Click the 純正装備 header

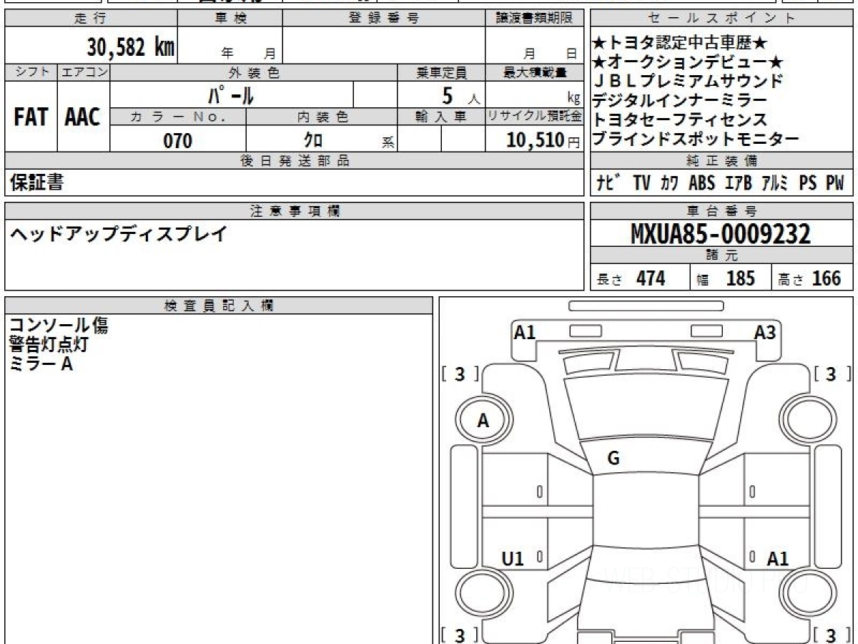click(722, 161)
